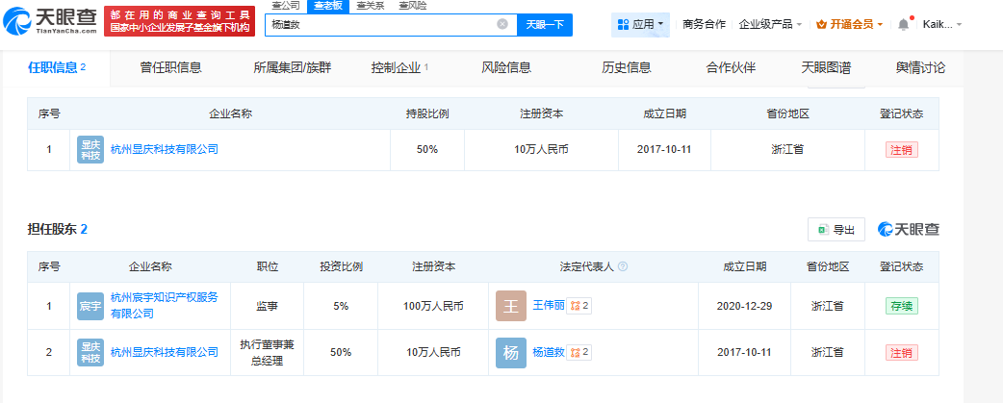Click the 100万人民币 registered capital cell
The height and width of the screenshot is (403, 1003).
click(433, 306)
